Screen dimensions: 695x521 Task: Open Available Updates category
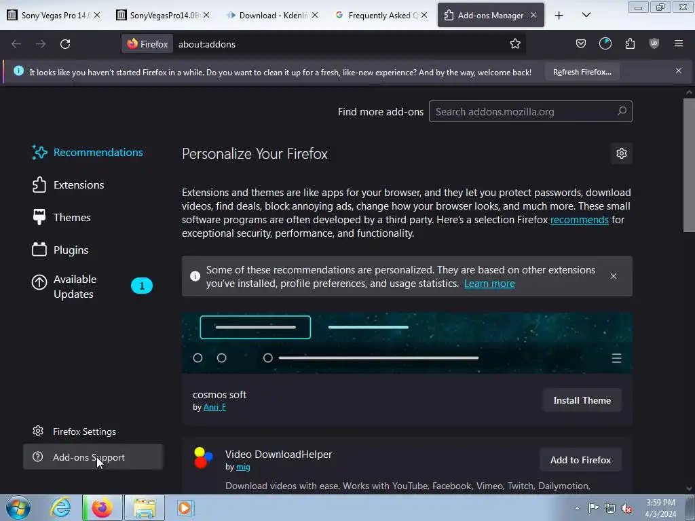[x=92, y=286]
